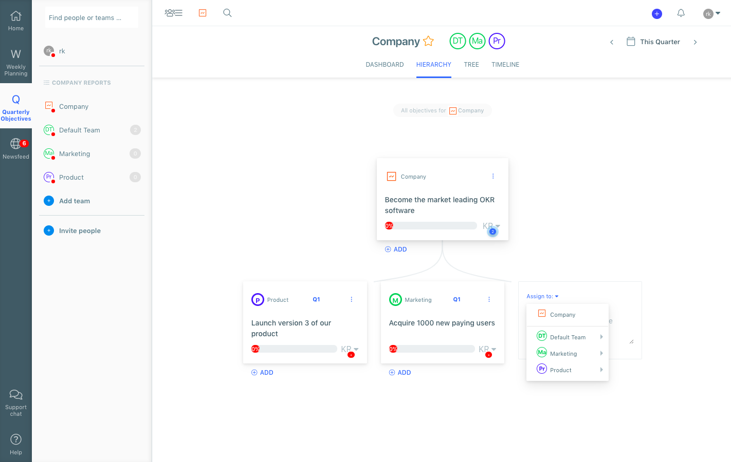731x462 pixels.
Task: Click the Product team icon on its card
Action: (258, 299)
